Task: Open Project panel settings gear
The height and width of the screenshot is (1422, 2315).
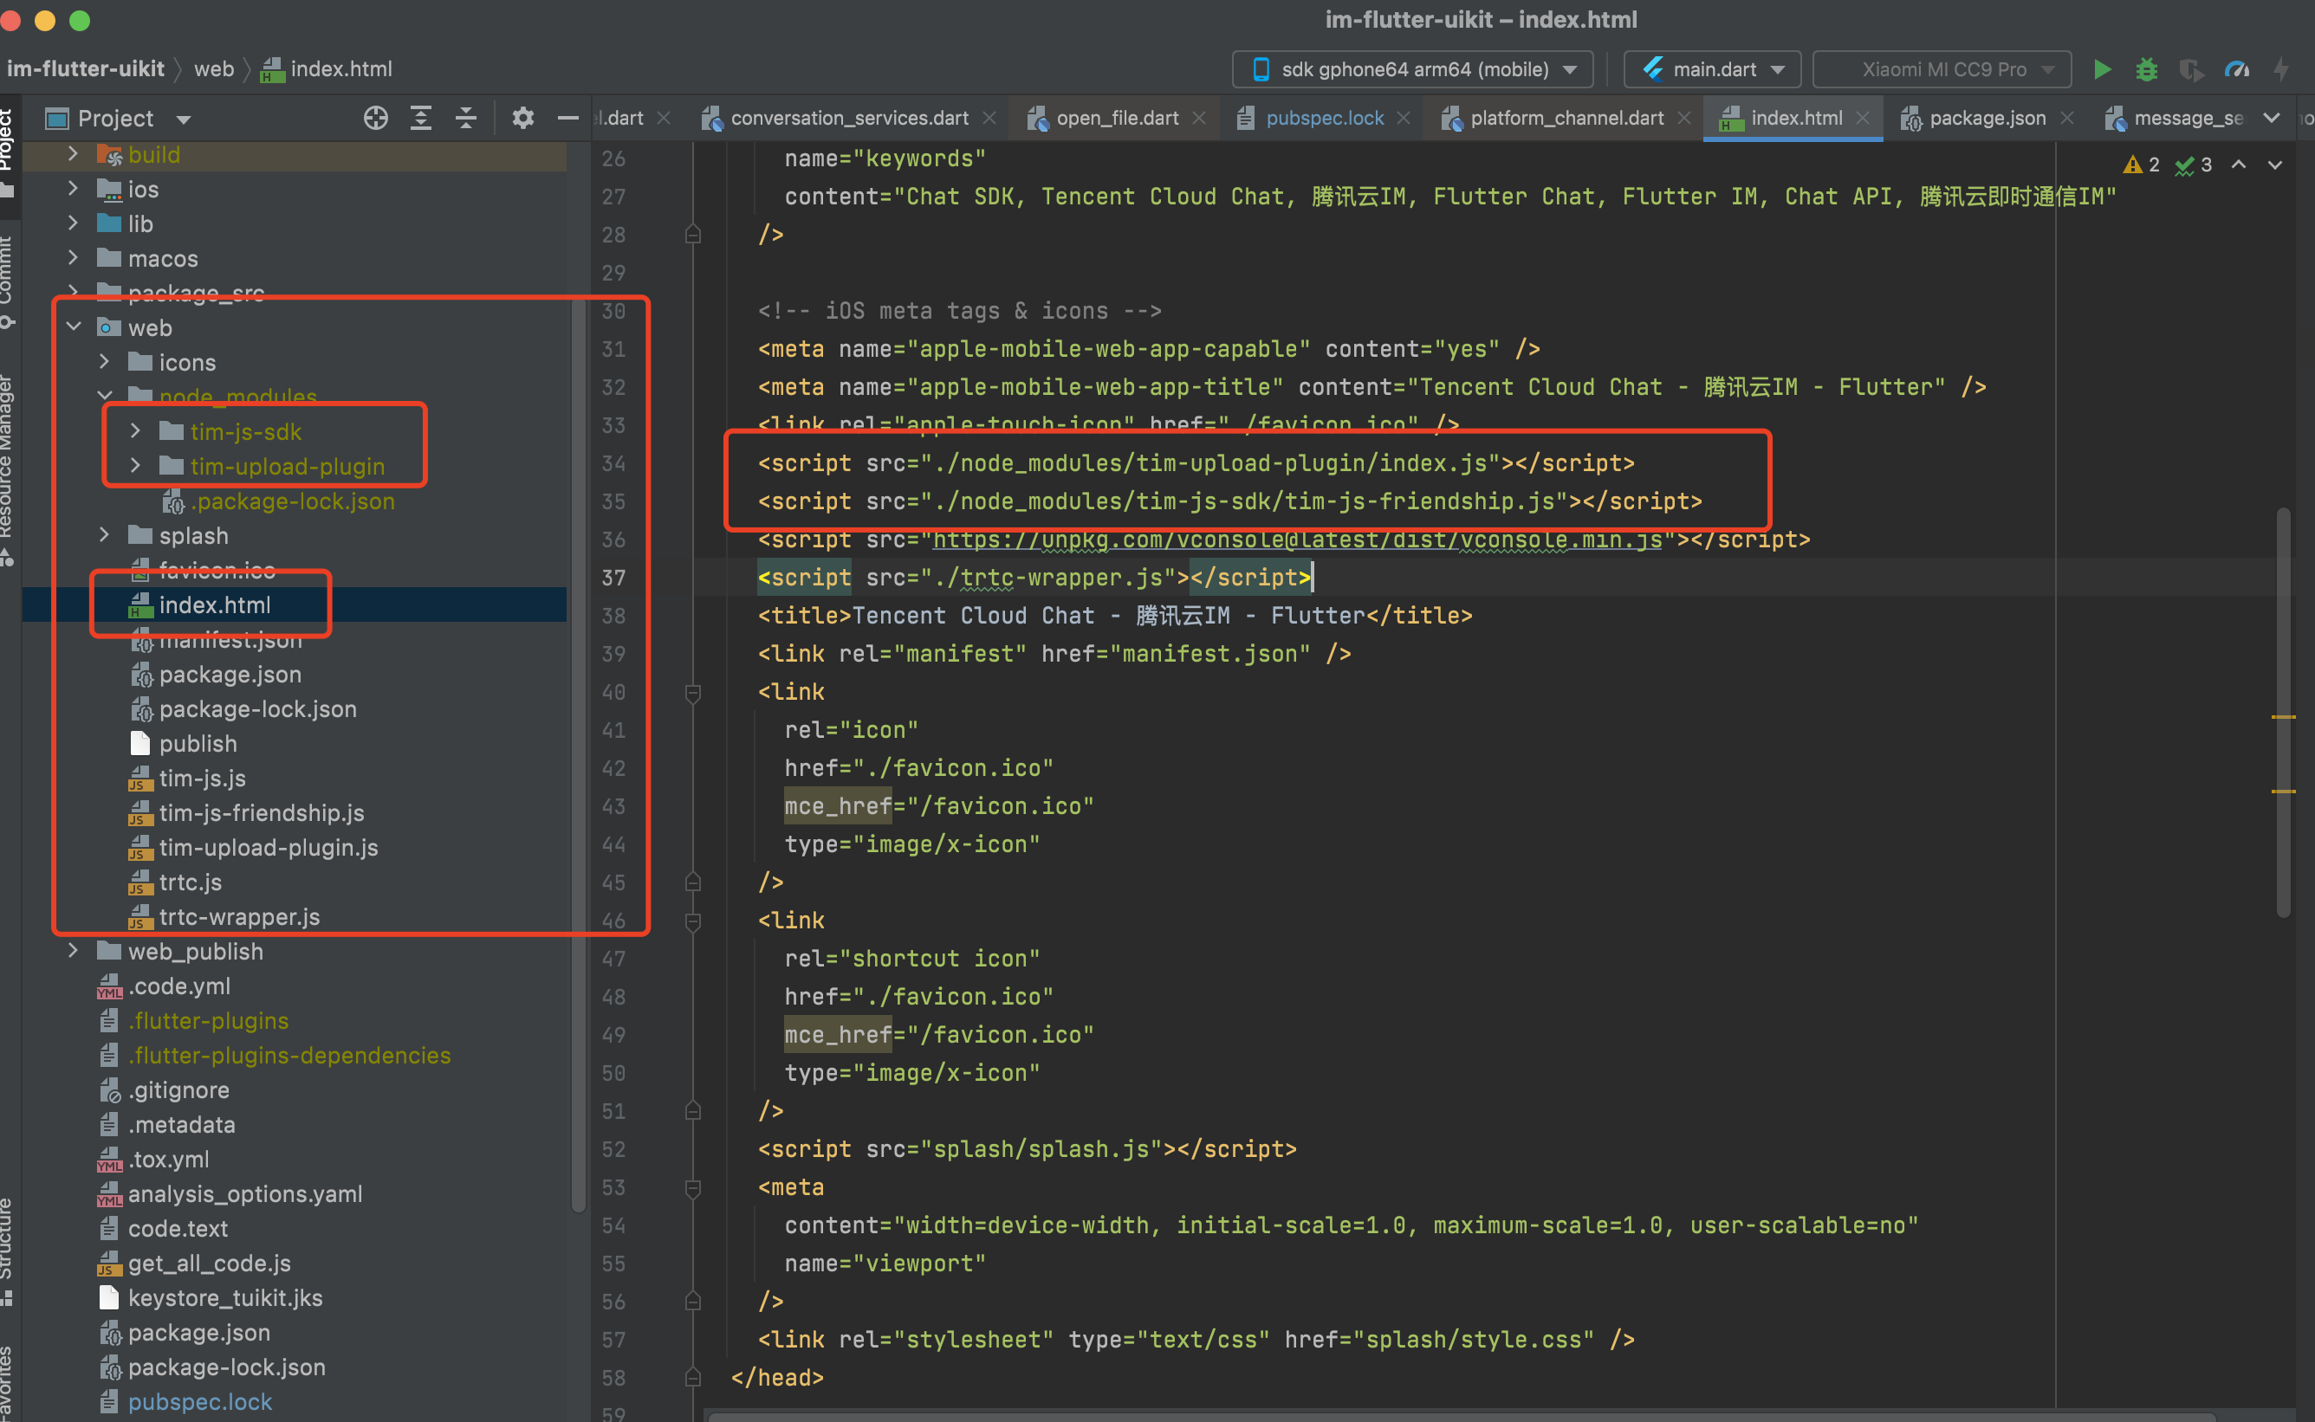Action: 523,119
